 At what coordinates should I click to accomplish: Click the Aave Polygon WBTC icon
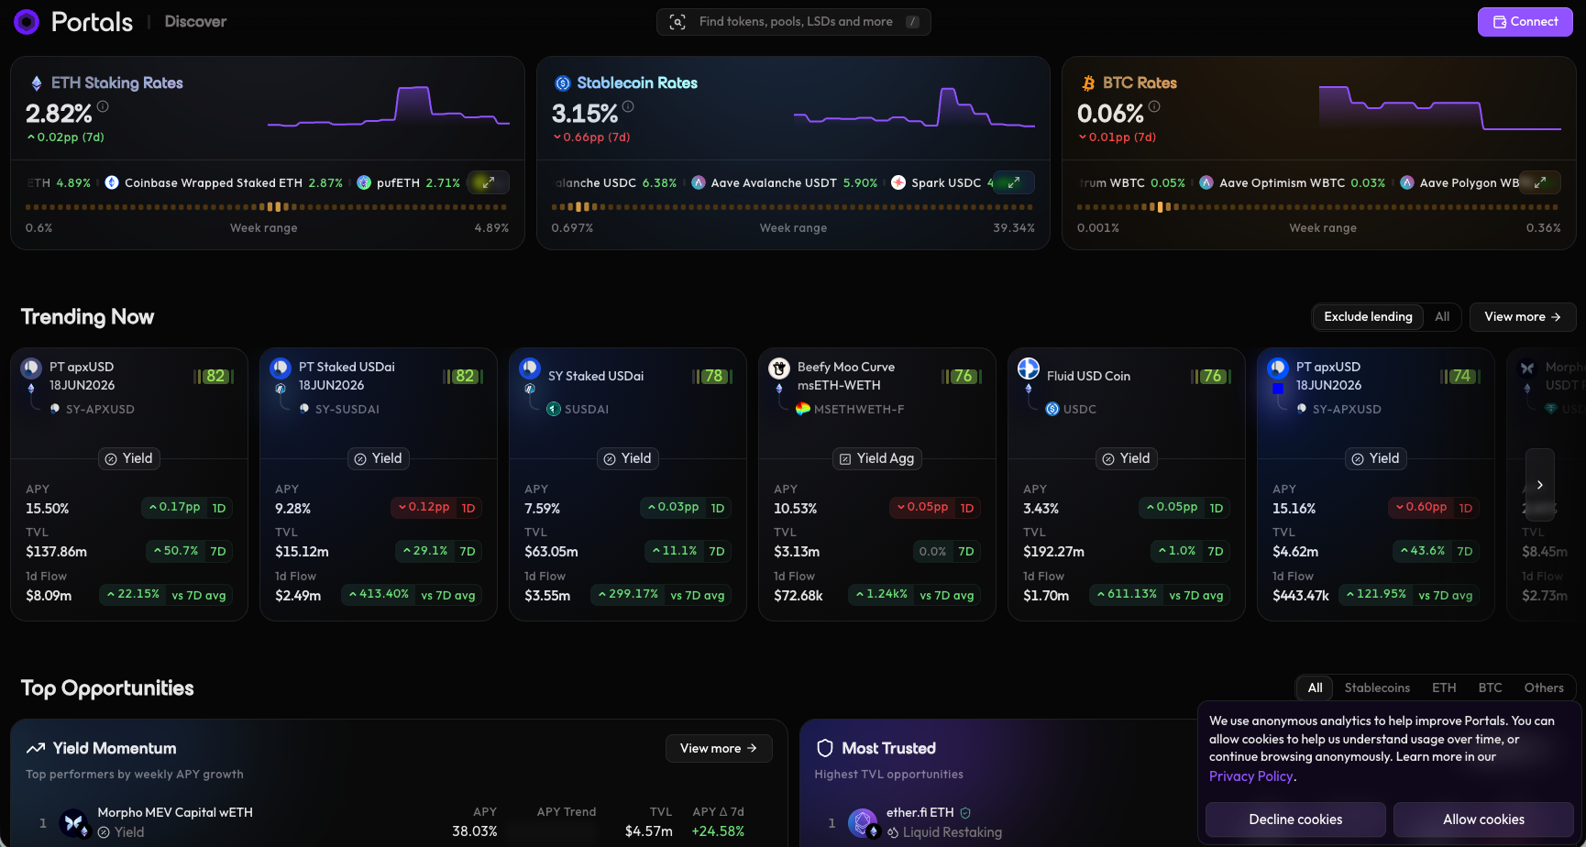tap(1407, 182)
